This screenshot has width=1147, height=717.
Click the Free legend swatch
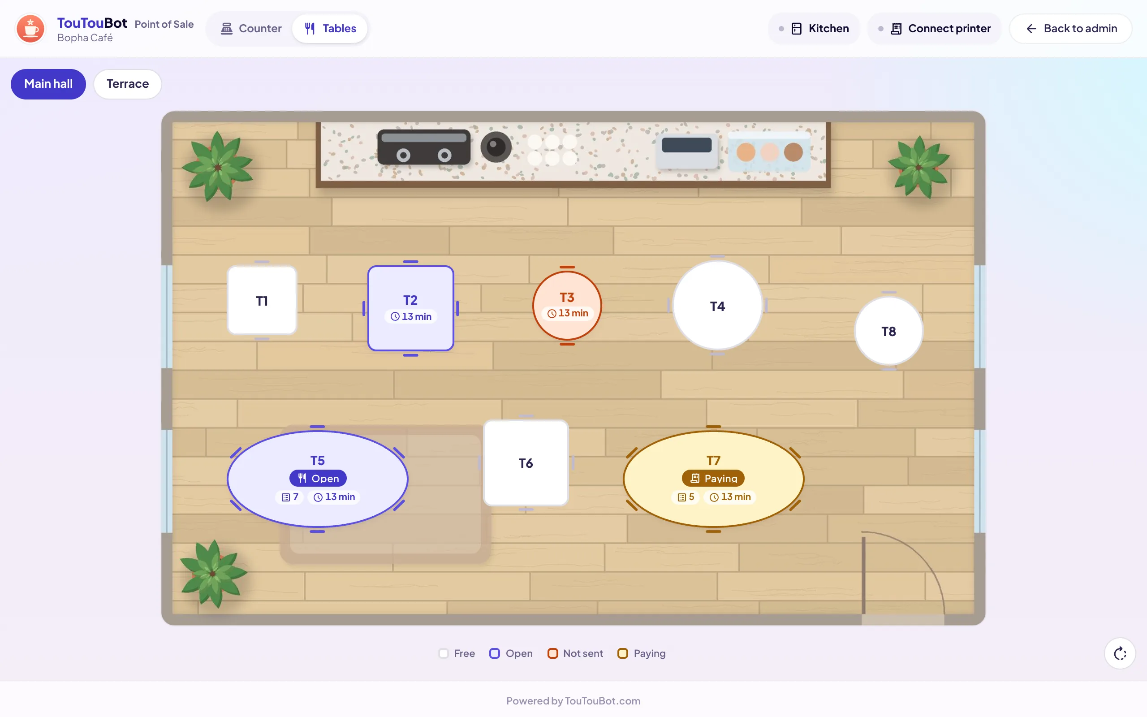coord(444,653)
